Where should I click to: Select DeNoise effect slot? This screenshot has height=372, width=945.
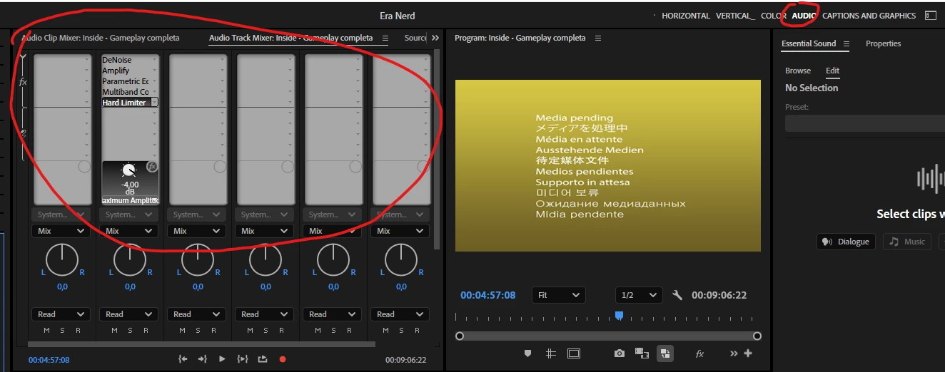point(128,60)
